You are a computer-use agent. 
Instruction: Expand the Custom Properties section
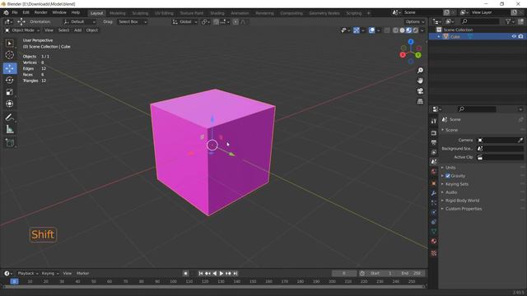[x=464, y=209]
